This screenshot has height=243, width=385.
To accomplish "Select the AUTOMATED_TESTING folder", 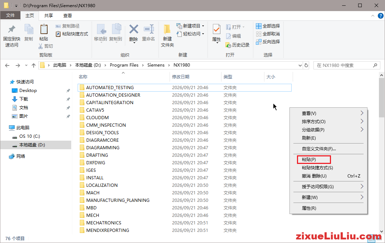I will [185, 87].
